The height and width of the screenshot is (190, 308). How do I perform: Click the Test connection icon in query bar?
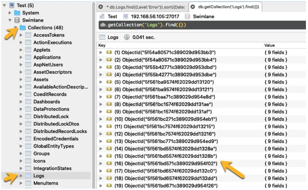(102, 16)
